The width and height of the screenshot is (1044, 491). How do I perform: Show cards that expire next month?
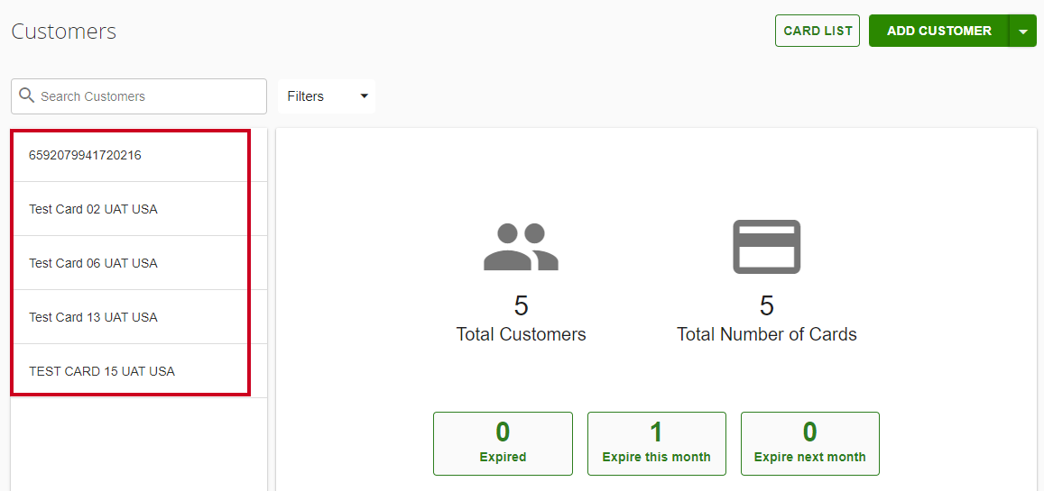tap(809, 443)
